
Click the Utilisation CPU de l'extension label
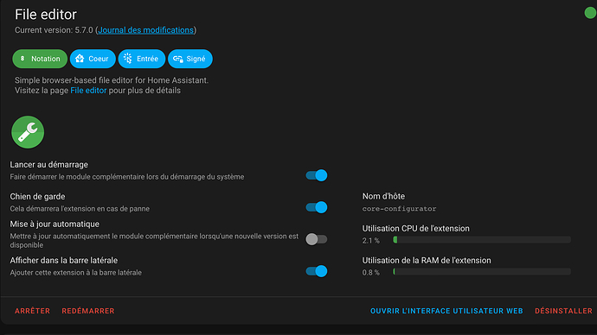coord(416,229)
